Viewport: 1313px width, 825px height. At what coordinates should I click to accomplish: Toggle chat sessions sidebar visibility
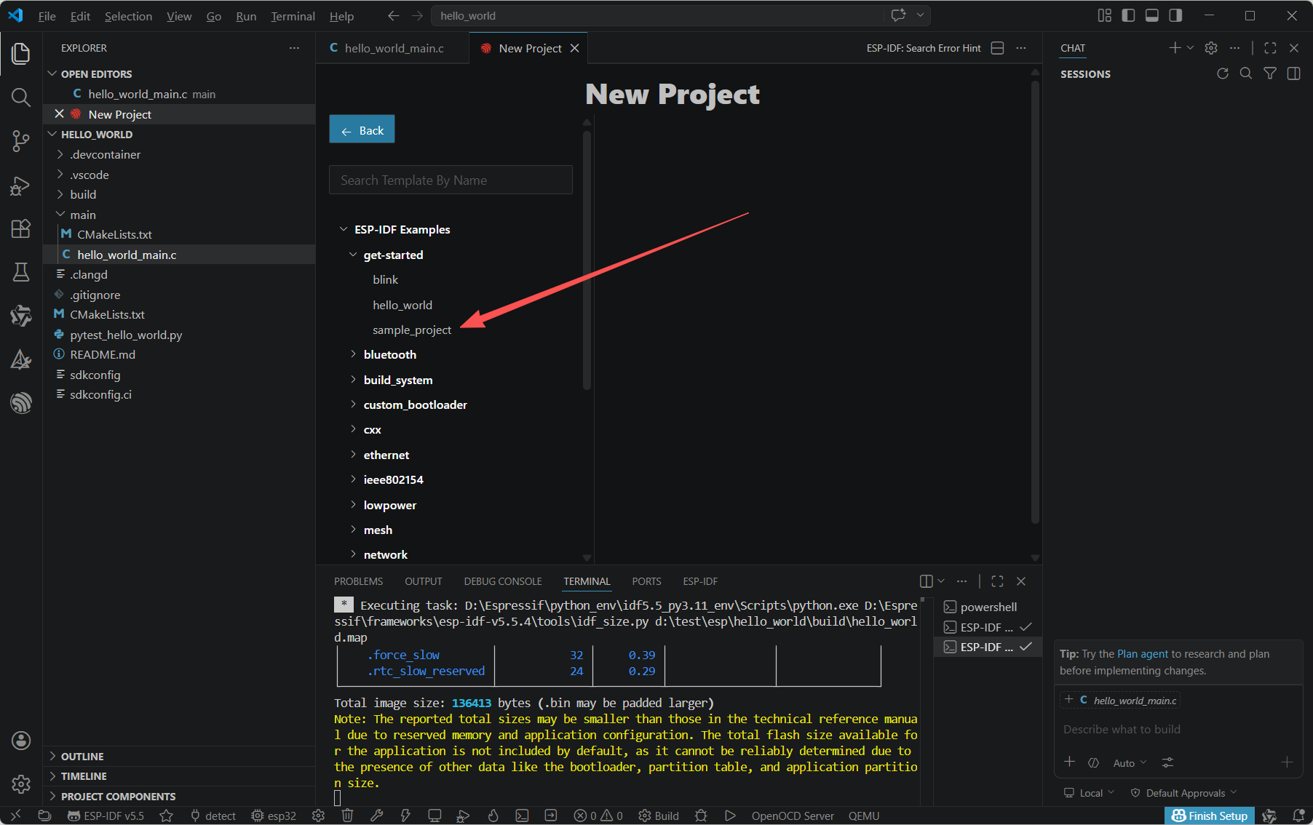pyautogui.click(x=1293, y=73)
